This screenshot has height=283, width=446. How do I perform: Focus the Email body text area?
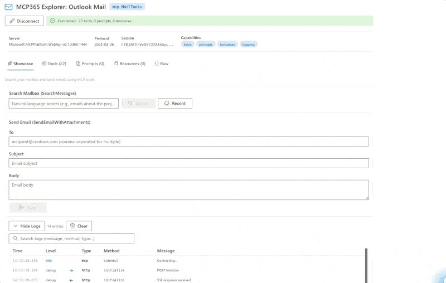pyautogui.click(x=189, y=190)
